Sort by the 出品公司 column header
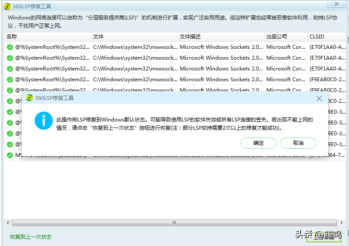 pos(287,37)
